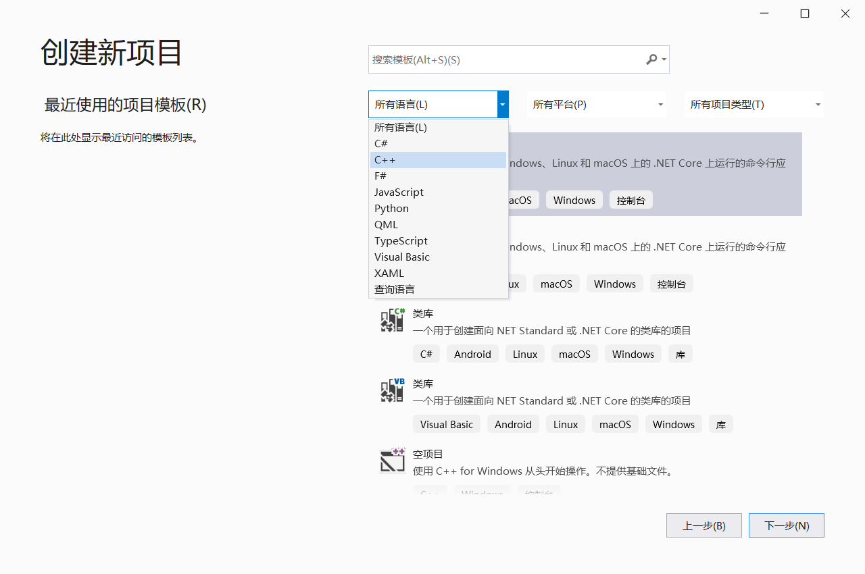Click the 库 tag in the Visual Basic 类库 row
Image resolution: width=865 pixels, height=574 pixels.
pyautogui.click(x=721, y=424)
